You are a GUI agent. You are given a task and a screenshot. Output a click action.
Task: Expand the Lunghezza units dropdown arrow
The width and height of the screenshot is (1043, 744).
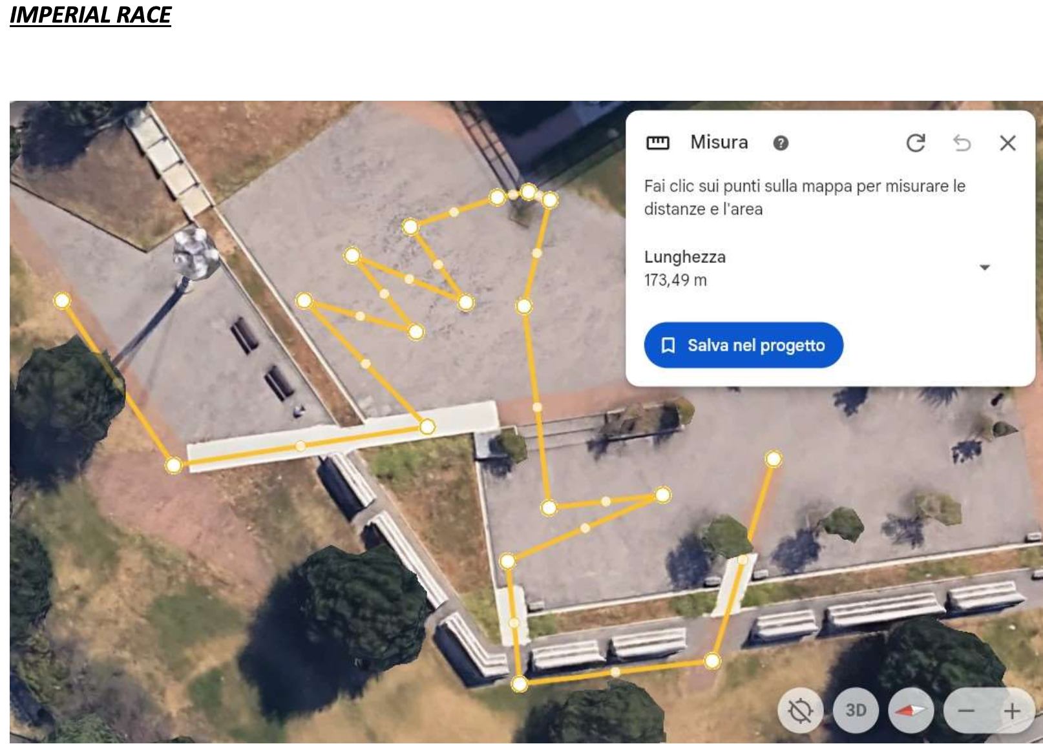984,267
